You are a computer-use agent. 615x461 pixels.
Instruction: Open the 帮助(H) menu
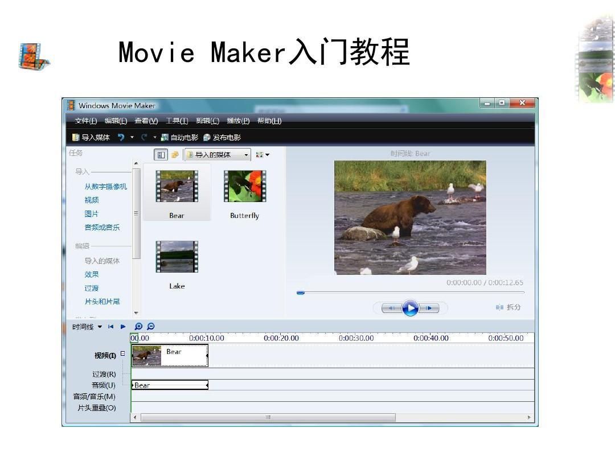pos(269,121)
